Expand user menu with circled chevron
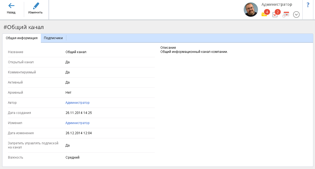The height and width of the screenshot is (169, 315). point(296,15)
